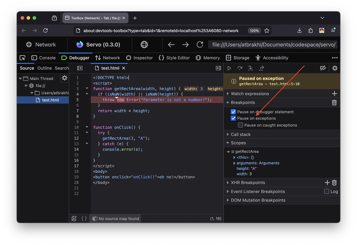357x245 pixels.
Task: Click the Step In button
Action: click(x=250, y=68)
